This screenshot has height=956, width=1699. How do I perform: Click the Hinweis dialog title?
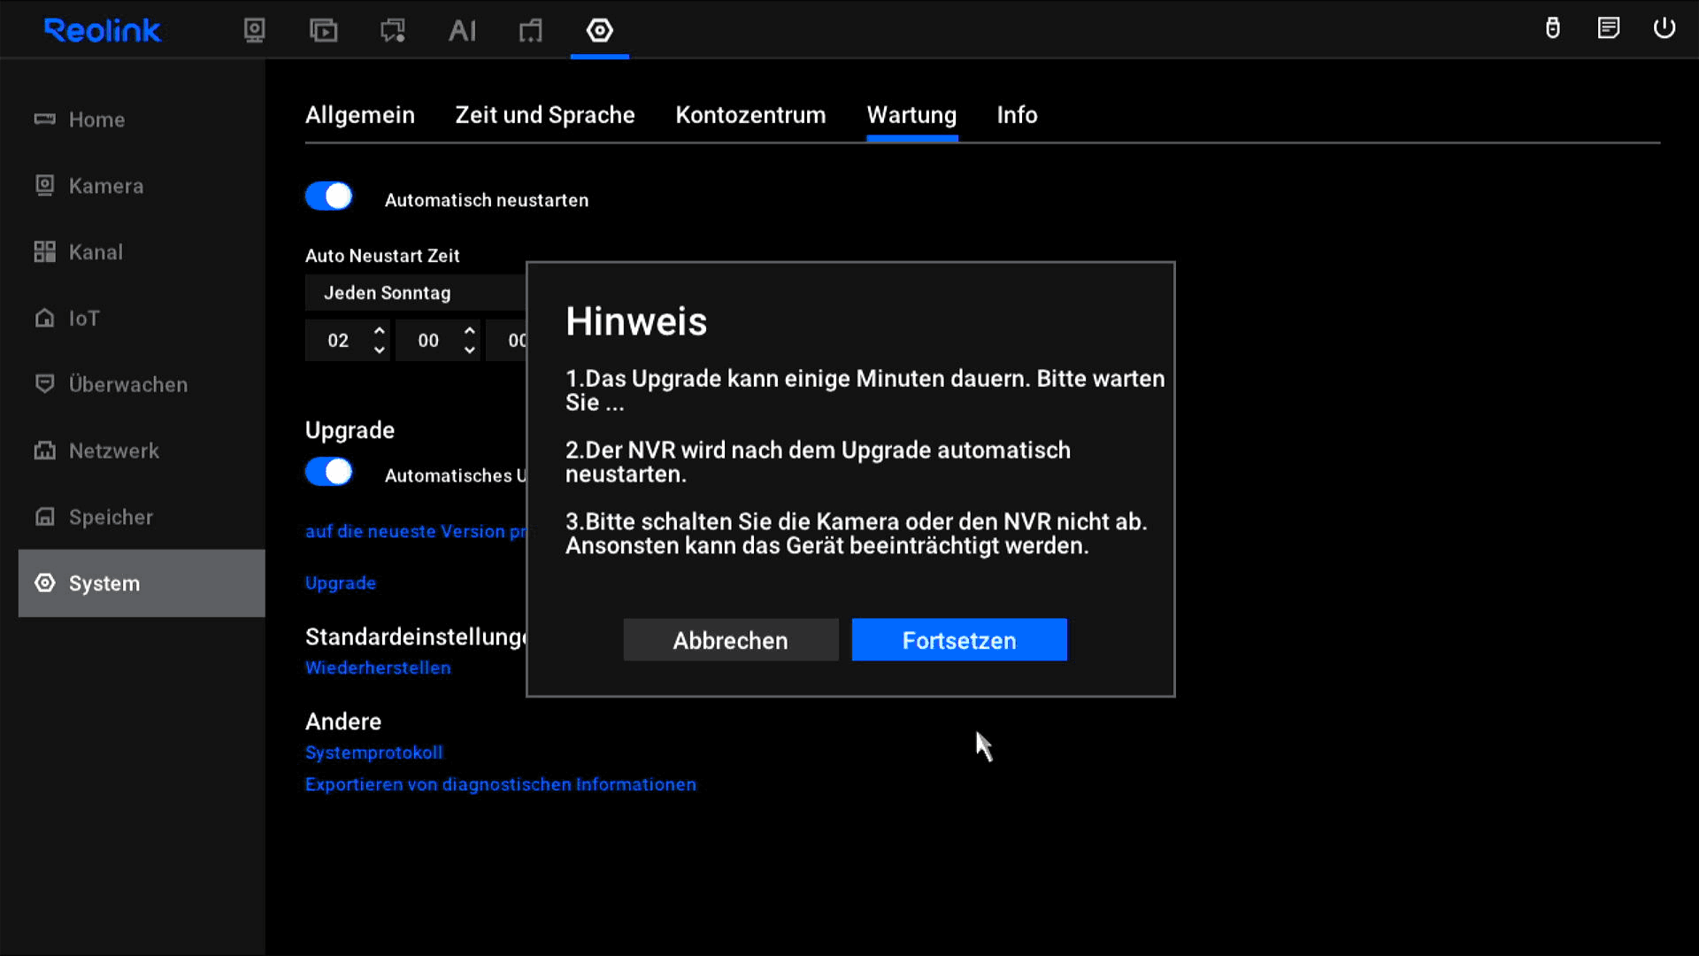coord(636,321)
